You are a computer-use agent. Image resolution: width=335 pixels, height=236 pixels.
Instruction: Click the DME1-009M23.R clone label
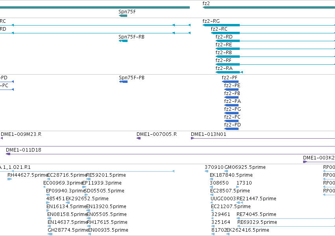pos(21,134)
